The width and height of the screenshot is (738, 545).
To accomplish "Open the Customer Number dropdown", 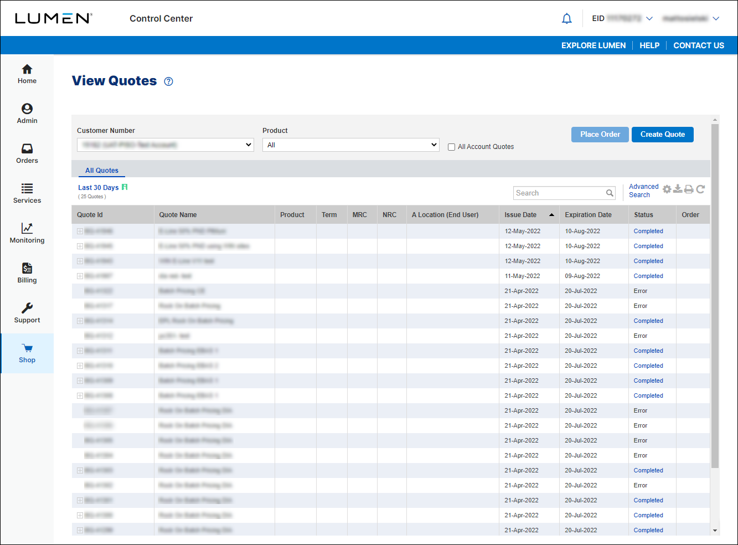I will [166, 145].
